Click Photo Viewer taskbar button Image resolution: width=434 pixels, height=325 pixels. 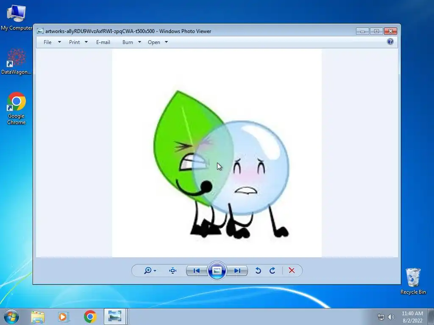click(x=115, y=317)
